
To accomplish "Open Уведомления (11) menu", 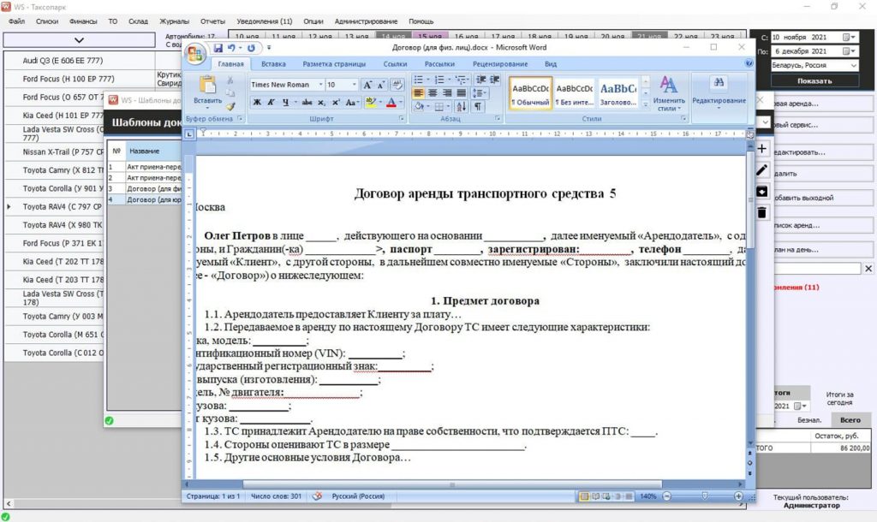I will pos(264,21).
